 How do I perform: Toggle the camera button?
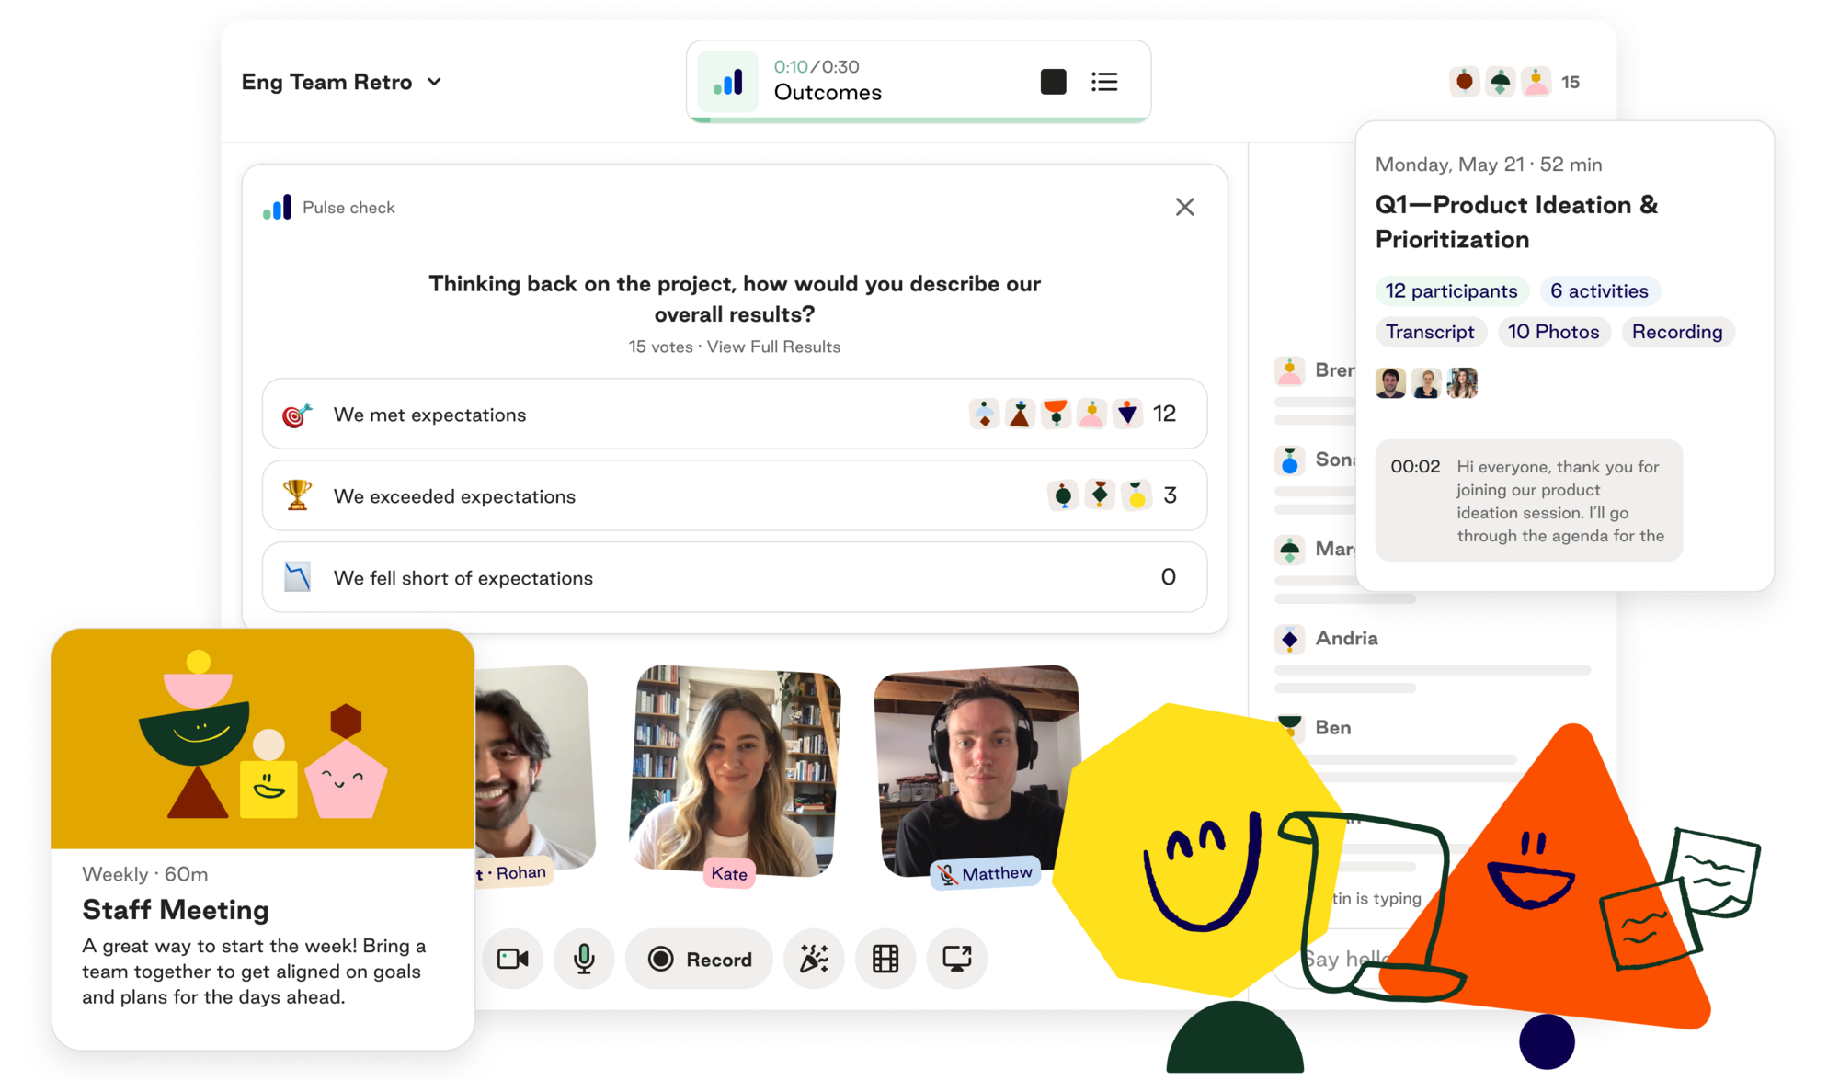512,960
